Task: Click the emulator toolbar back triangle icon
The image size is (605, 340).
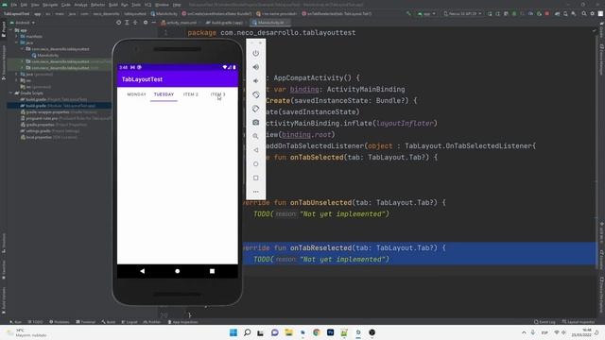Action: tap(255, 150)
